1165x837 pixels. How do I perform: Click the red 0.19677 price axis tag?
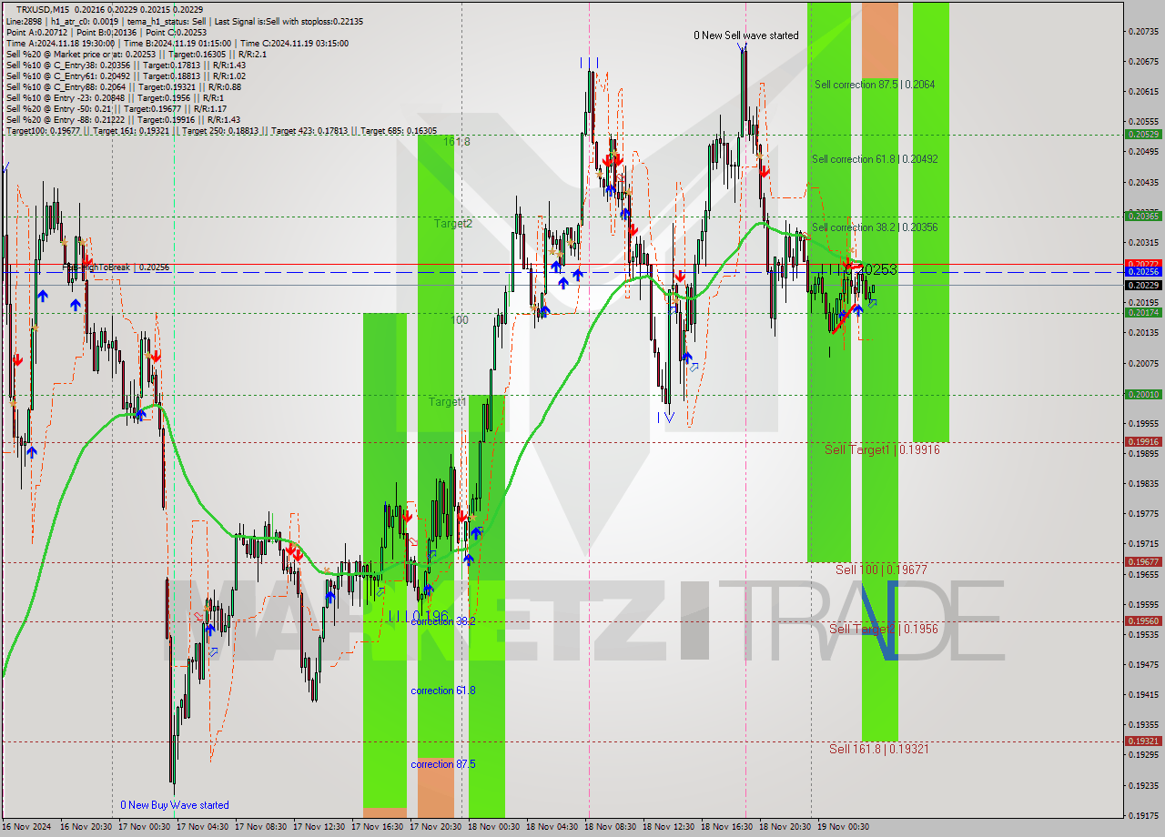[x=1143, y=561]
